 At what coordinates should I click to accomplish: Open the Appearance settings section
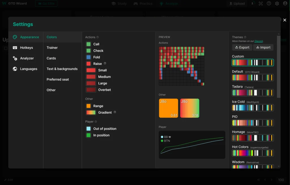[x=26, y=37]
